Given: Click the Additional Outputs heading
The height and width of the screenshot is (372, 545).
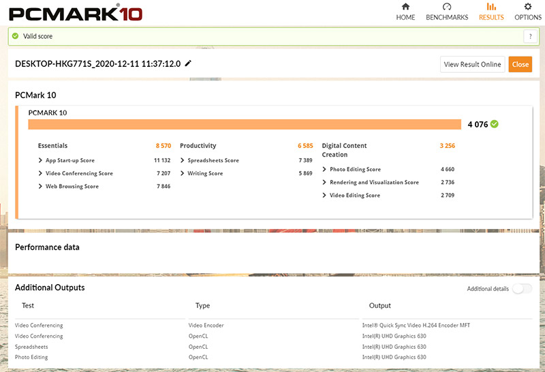Looking at the screenshot, I should pyautogui.click(x=50, y=288).
